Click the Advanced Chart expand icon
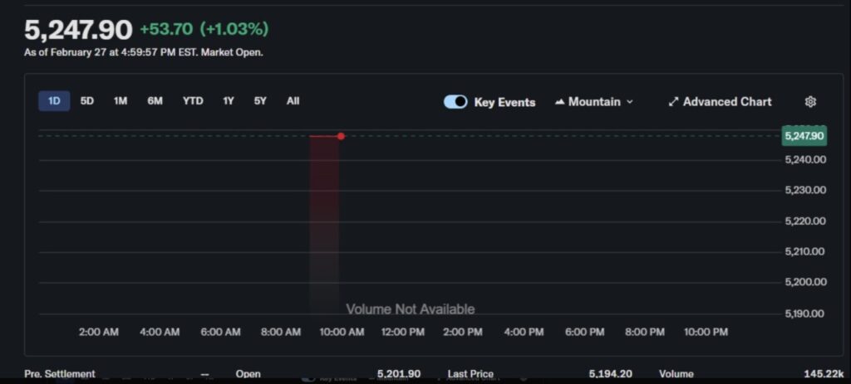Screen dimensions: 851x384 pyautogui.click(x=673, y=102)
